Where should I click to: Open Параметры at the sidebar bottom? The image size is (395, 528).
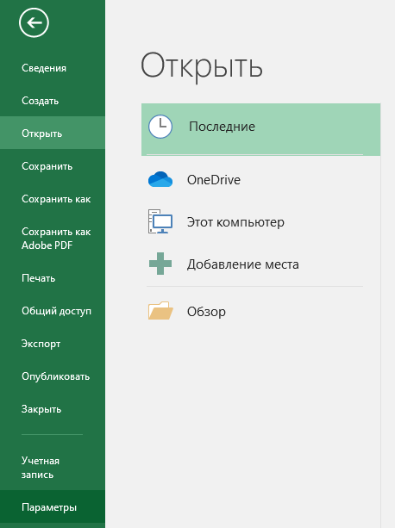pyautogui.click(x=53, y=507)
